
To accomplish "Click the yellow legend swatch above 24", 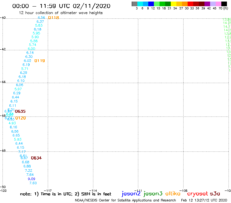I will pyautogui.click(x=174, y=4).
